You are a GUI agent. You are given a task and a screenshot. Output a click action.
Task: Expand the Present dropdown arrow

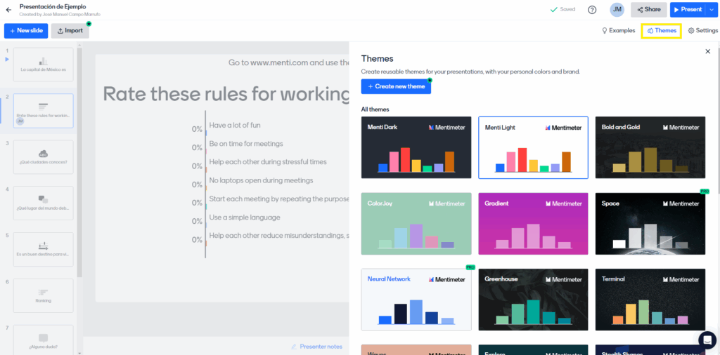pos(712,10)
